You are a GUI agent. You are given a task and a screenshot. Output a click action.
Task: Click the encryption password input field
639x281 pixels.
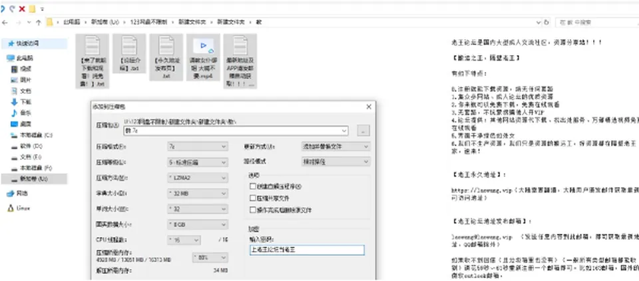click(306, 250)
